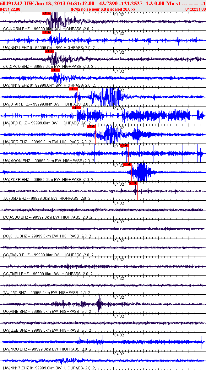Click the UW NN17 EHZ 01 station label
The image size is (206, 370).
(x=49, y=368)
